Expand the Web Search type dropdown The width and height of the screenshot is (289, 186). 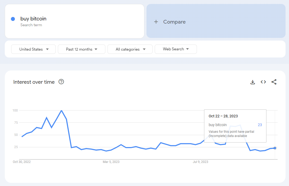[x=176, y=49]
